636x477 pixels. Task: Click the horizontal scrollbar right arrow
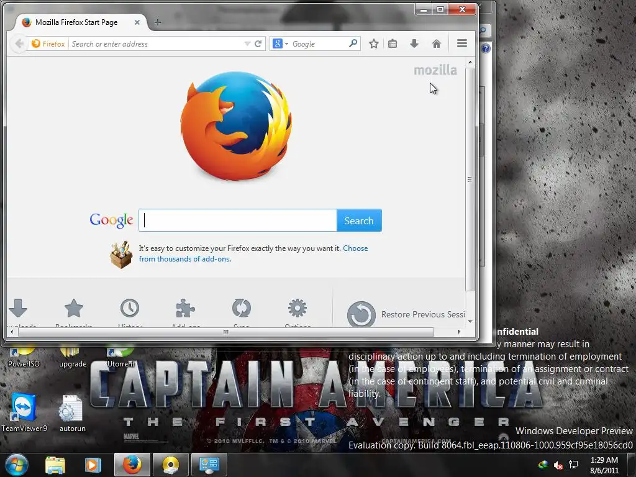[x=459, y=332]
